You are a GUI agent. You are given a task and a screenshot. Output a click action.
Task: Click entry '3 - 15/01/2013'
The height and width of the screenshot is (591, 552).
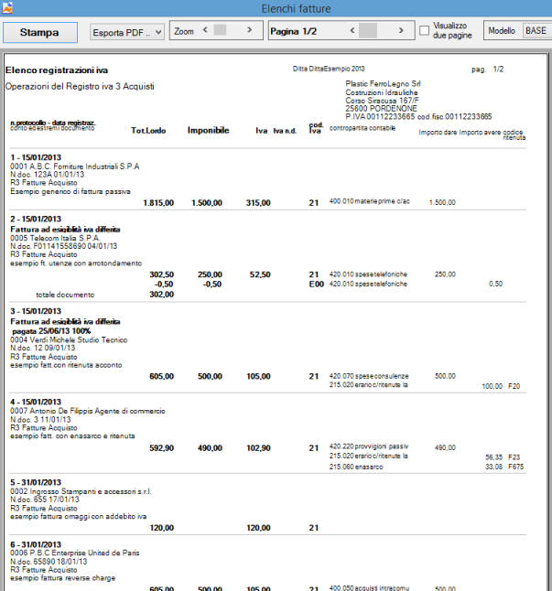36,311
